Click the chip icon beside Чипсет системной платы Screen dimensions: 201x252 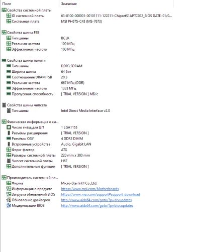tap(9, 161)
